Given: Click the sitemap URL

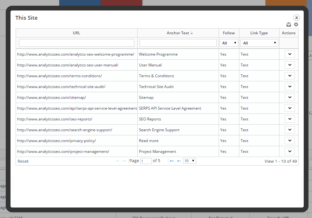Looking at the screenshot, I should 52,98.
